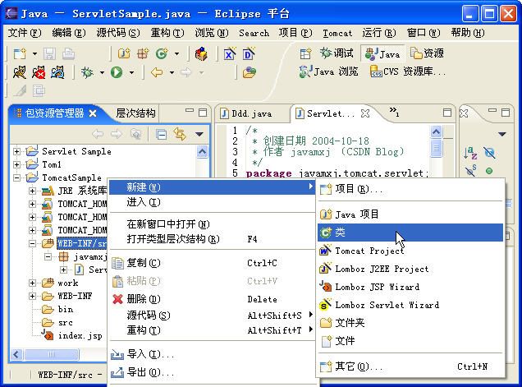This screenshot has height=387, width=522.
Task: Switch to Java perspective button
Action: [382, 53]
